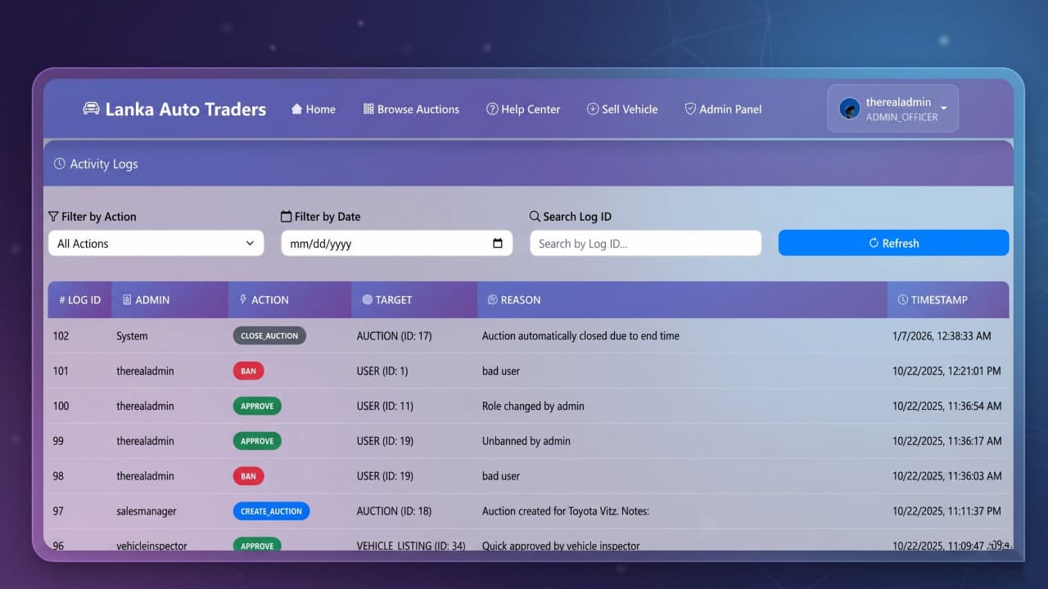
Task: Click the salesmanager admin cell
Action: pyautogui.click(x=147, y=511)
